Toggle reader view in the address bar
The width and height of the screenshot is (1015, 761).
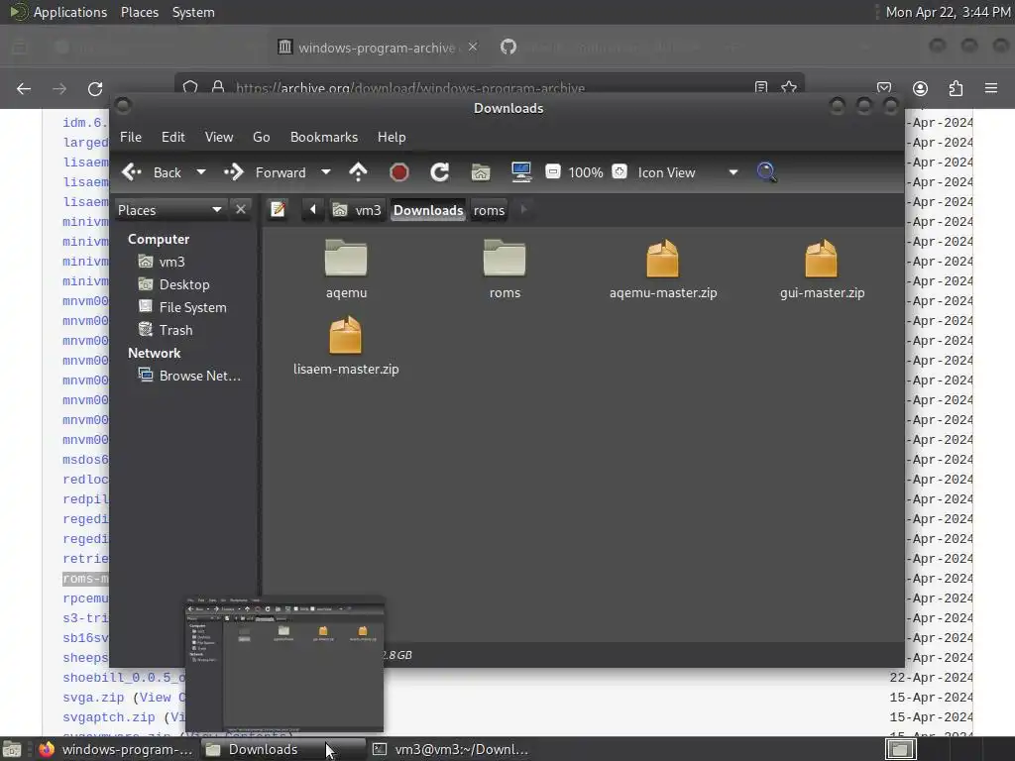click(761, 87)
